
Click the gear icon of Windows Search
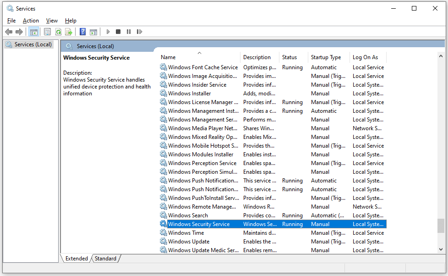pyautogui.click(x=164, y=215)
